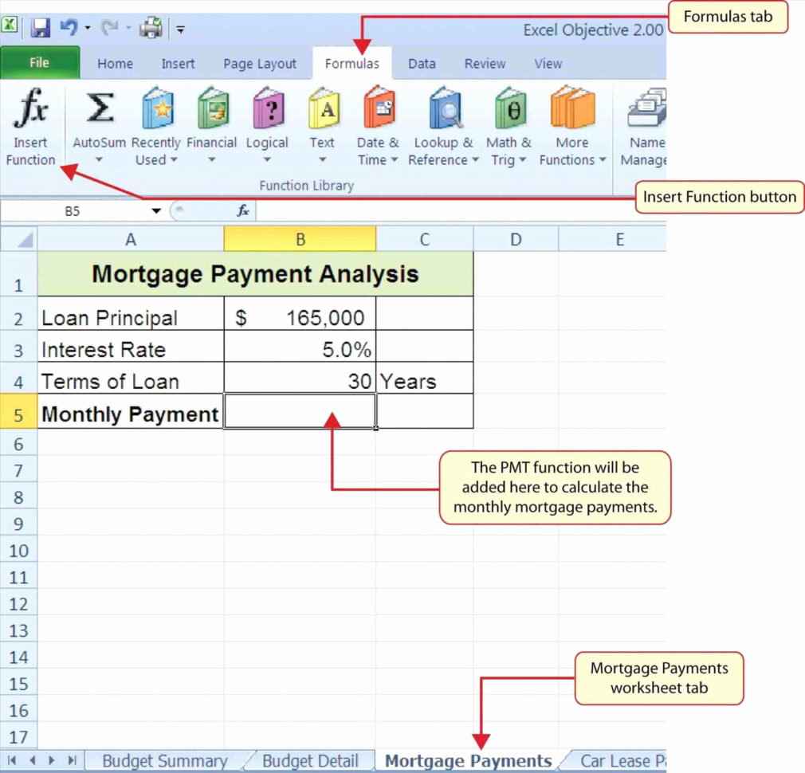
Task: Go to the last sheet tab arrow
Action: click(x=72, y=759)
